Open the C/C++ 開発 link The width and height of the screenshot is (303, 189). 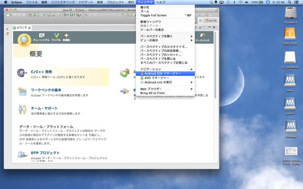click(41, 72)
